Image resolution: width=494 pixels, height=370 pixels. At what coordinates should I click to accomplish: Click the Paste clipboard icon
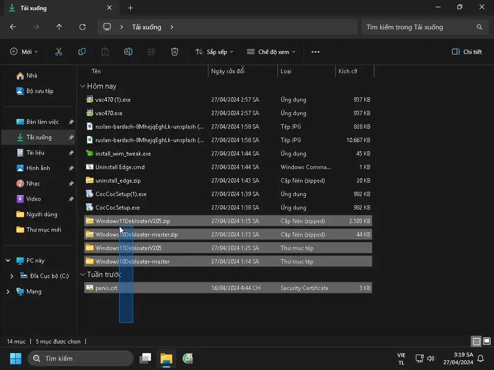105,52
